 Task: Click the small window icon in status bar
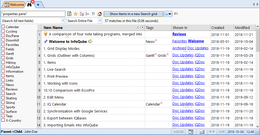click(x=202, y=132)
